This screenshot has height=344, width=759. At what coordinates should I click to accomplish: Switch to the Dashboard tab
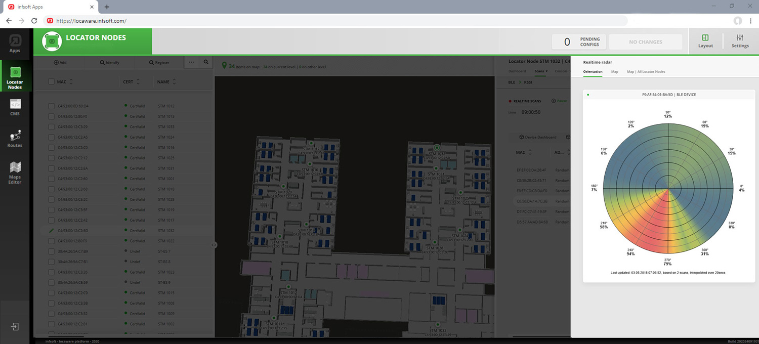(x=517, y=71)
